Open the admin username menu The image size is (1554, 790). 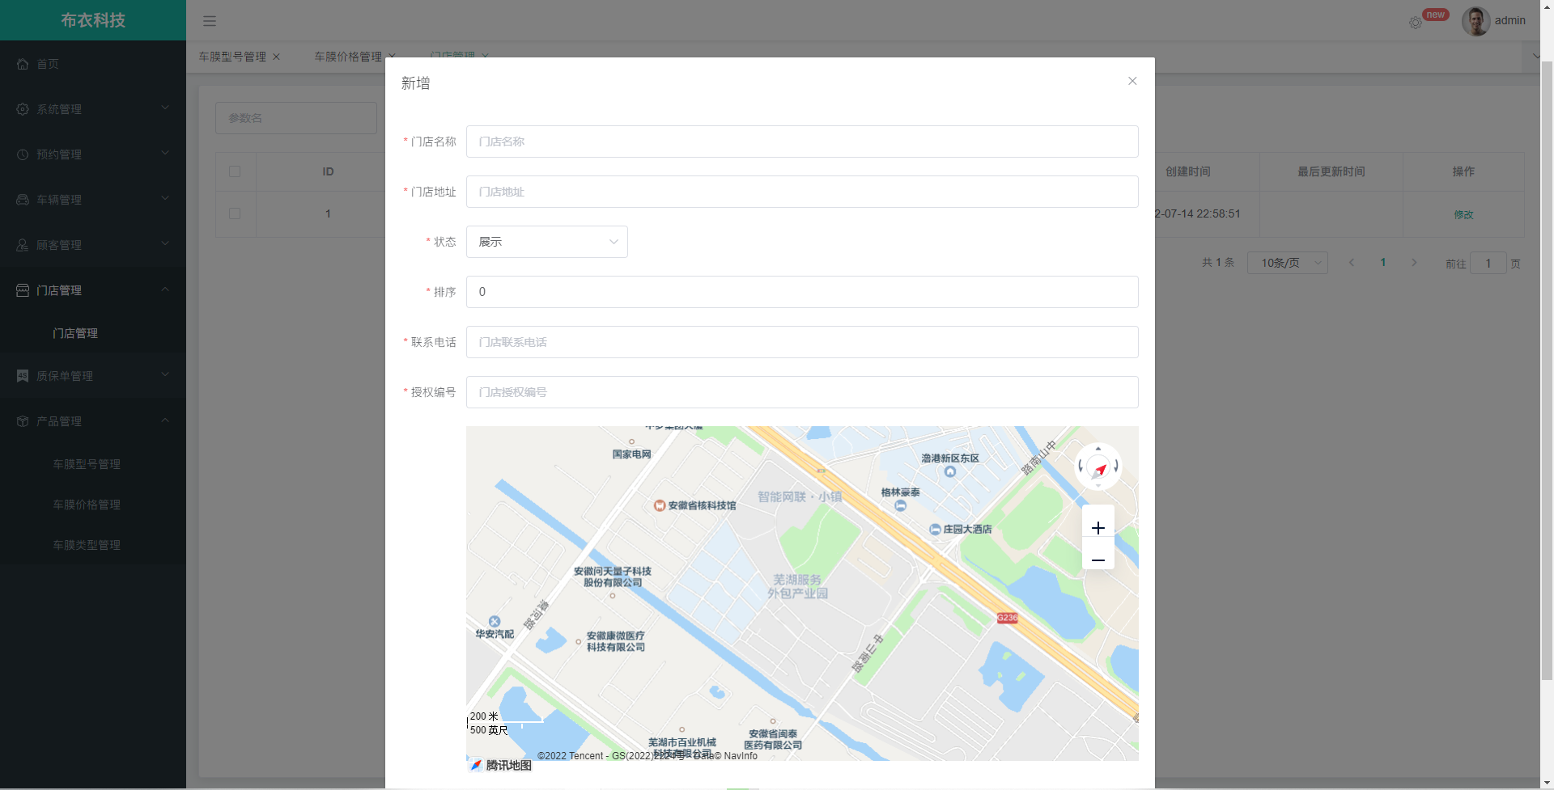[1510, 21]
